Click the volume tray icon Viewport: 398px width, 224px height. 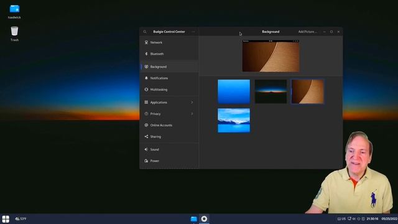pos(354,218)
